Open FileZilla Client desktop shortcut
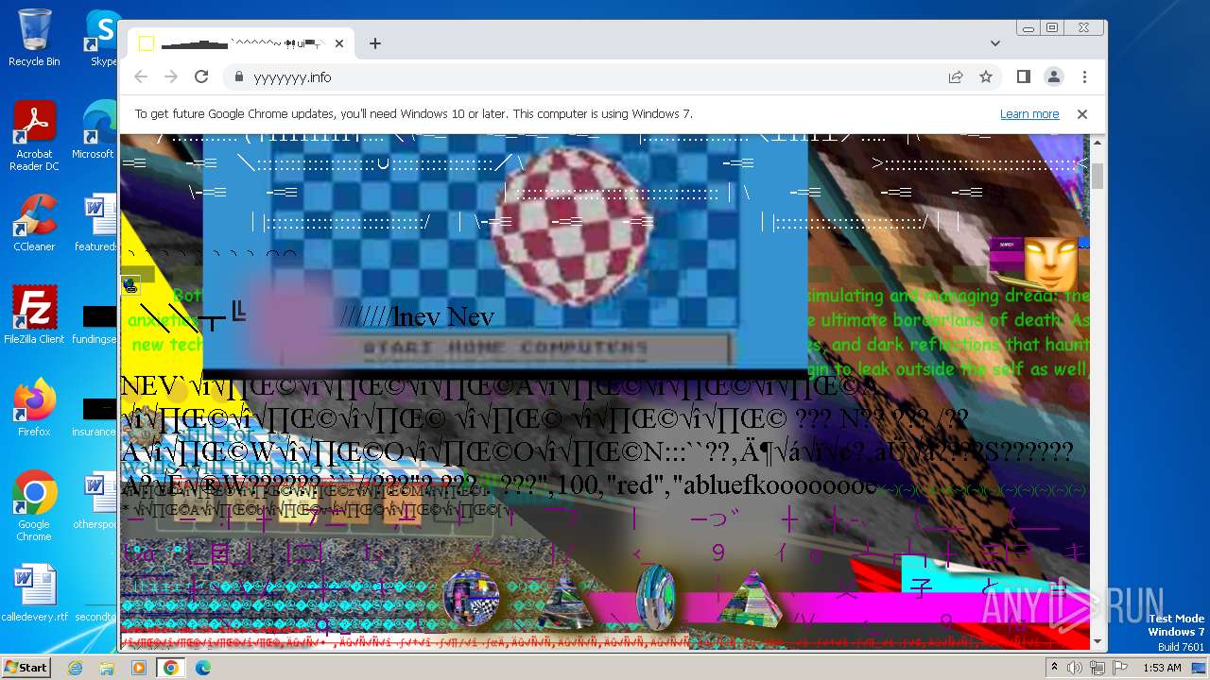Screen dimensions: 1210x680 tap(34, 315)
